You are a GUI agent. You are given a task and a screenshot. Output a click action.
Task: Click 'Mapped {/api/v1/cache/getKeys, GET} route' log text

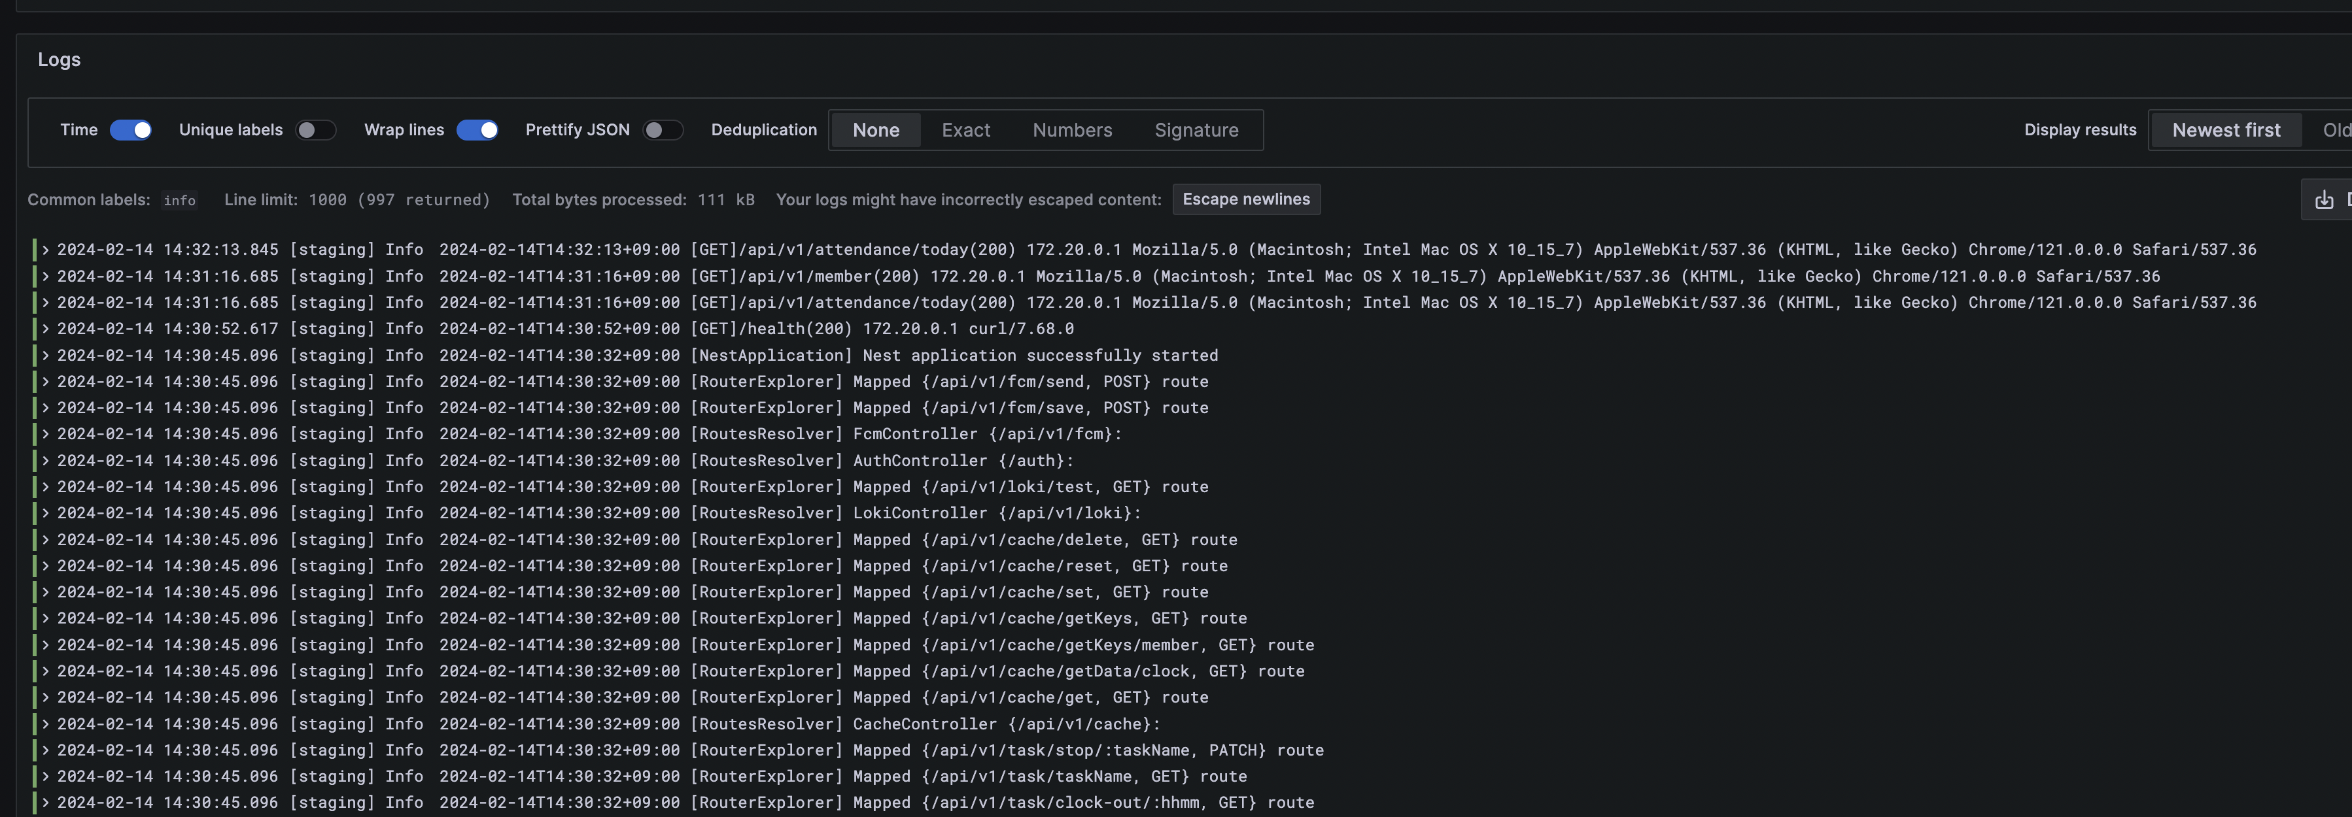(1049, 618)
